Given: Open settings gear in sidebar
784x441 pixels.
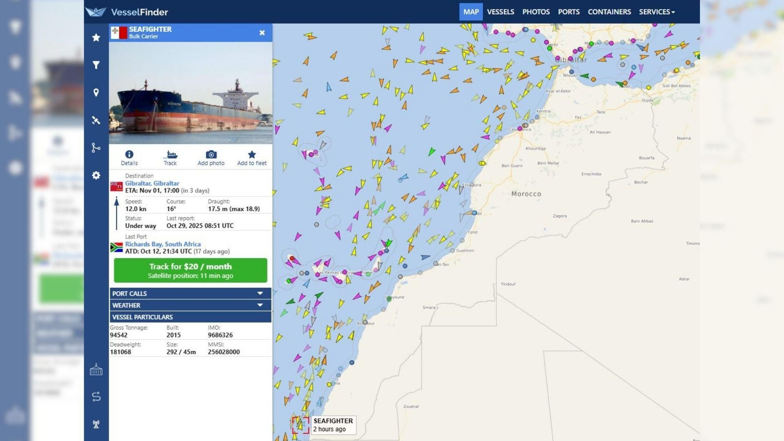Looking at the screenshot, I should tap(96, 175).
